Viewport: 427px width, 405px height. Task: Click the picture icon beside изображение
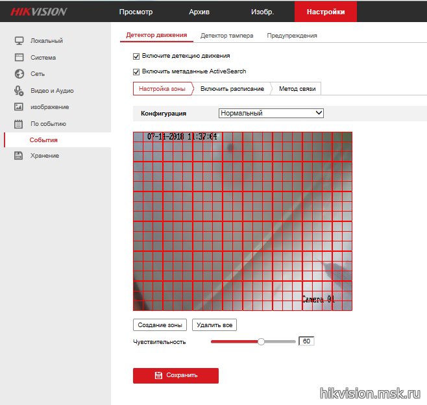[x=19, y=106]
